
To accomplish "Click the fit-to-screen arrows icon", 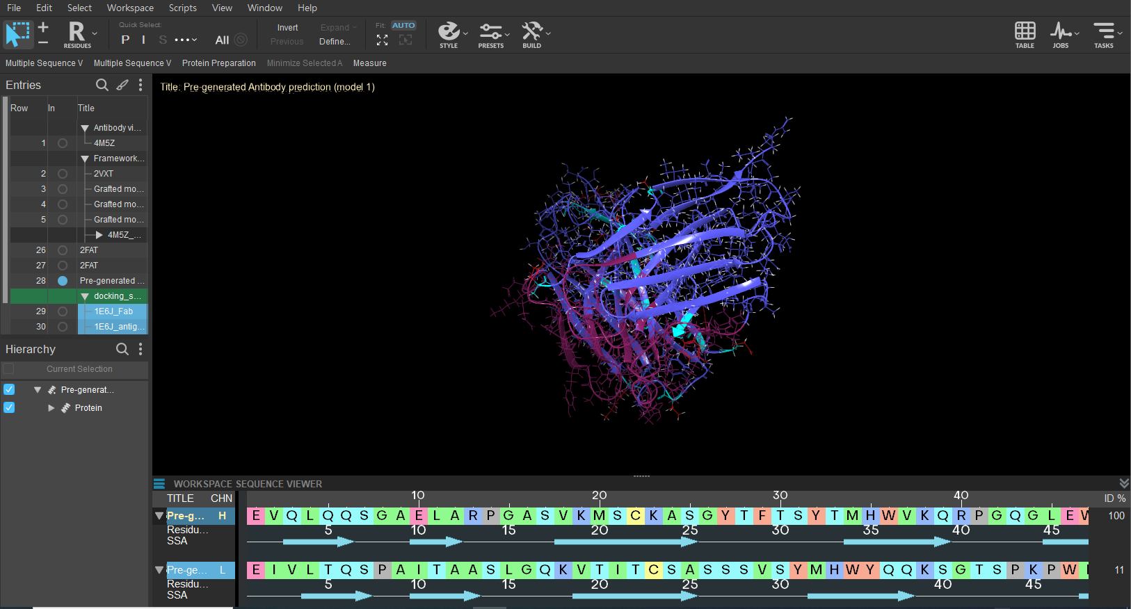I will 382,40.
